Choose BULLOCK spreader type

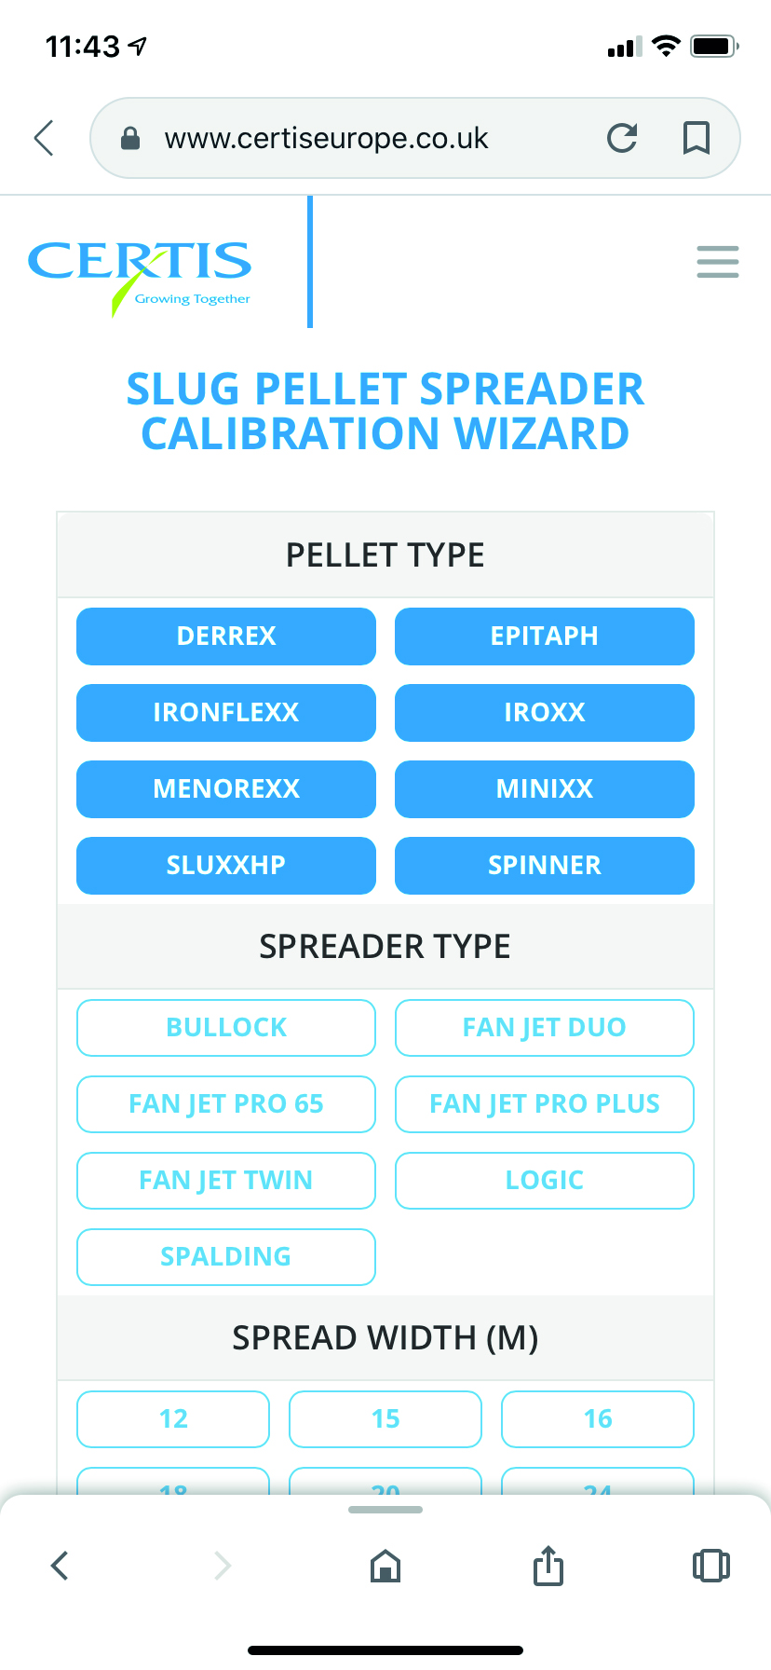click(x=226, y=1028)
